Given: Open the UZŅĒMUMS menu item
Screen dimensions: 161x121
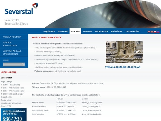Looking at the screenshot, I should pyautogui.click(x=49, y=32).
